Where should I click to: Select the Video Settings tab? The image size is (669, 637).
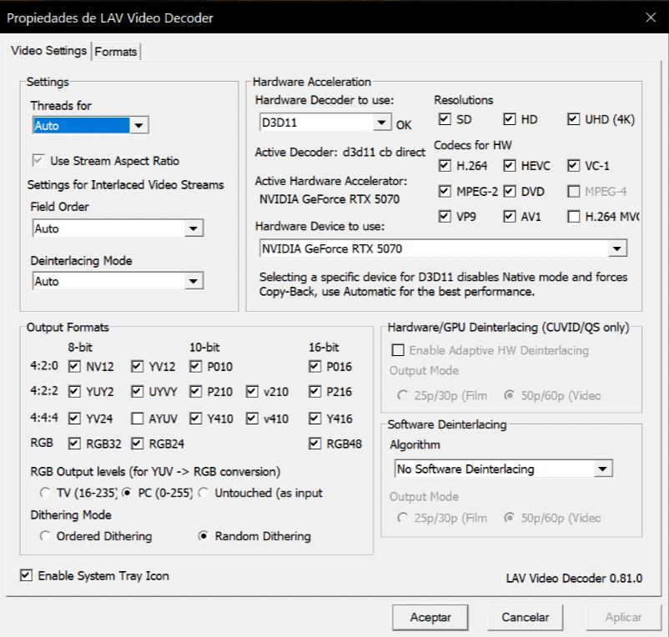point(48,51)
